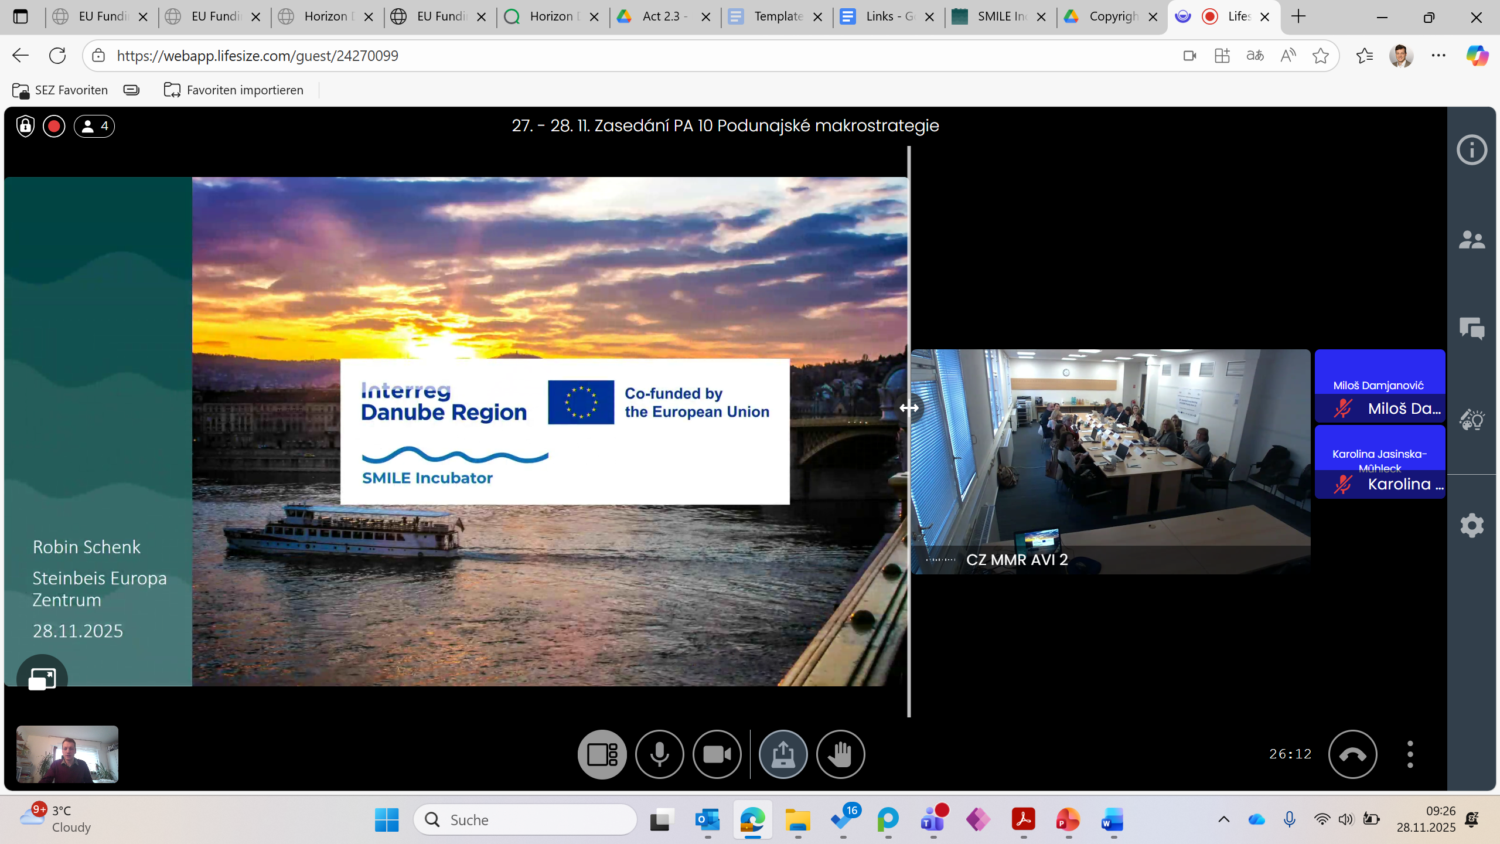Open the three-dot more options menu
This screenshot has height=844, width=1500.
point(1410,754)
